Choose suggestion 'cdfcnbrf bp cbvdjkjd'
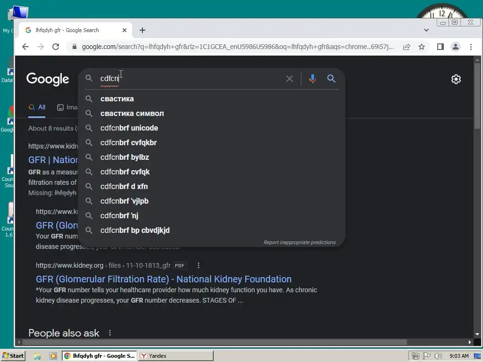483x362 pixels. pos(212,230)
